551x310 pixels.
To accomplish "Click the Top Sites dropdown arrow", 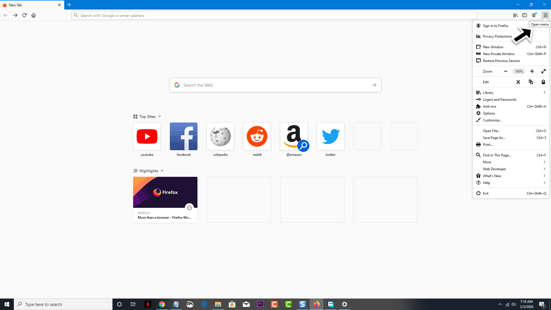I will (x=159, y=116).
